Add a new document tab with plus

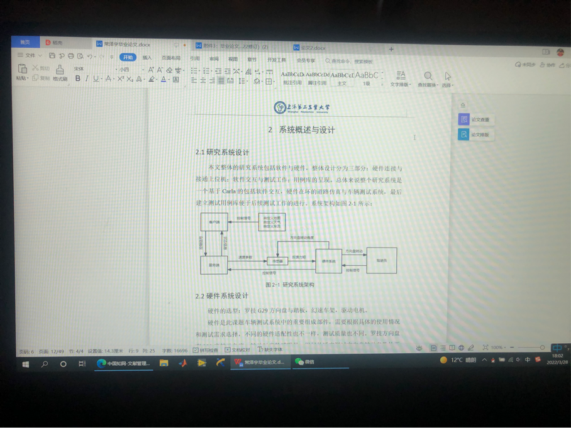(x=391, y=49)
